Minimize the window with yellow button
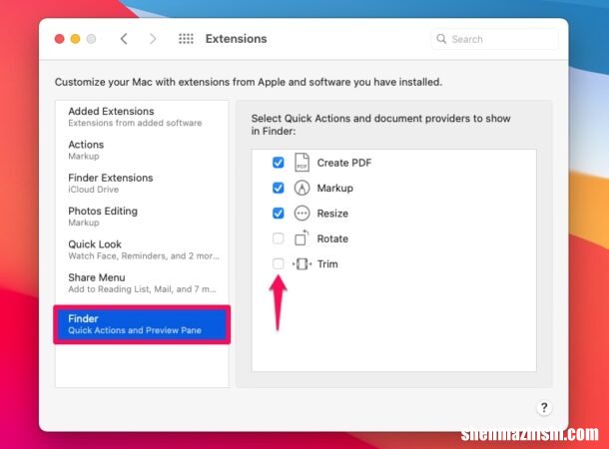Screen dimensions: 609x449 click(x=75, y=39)
